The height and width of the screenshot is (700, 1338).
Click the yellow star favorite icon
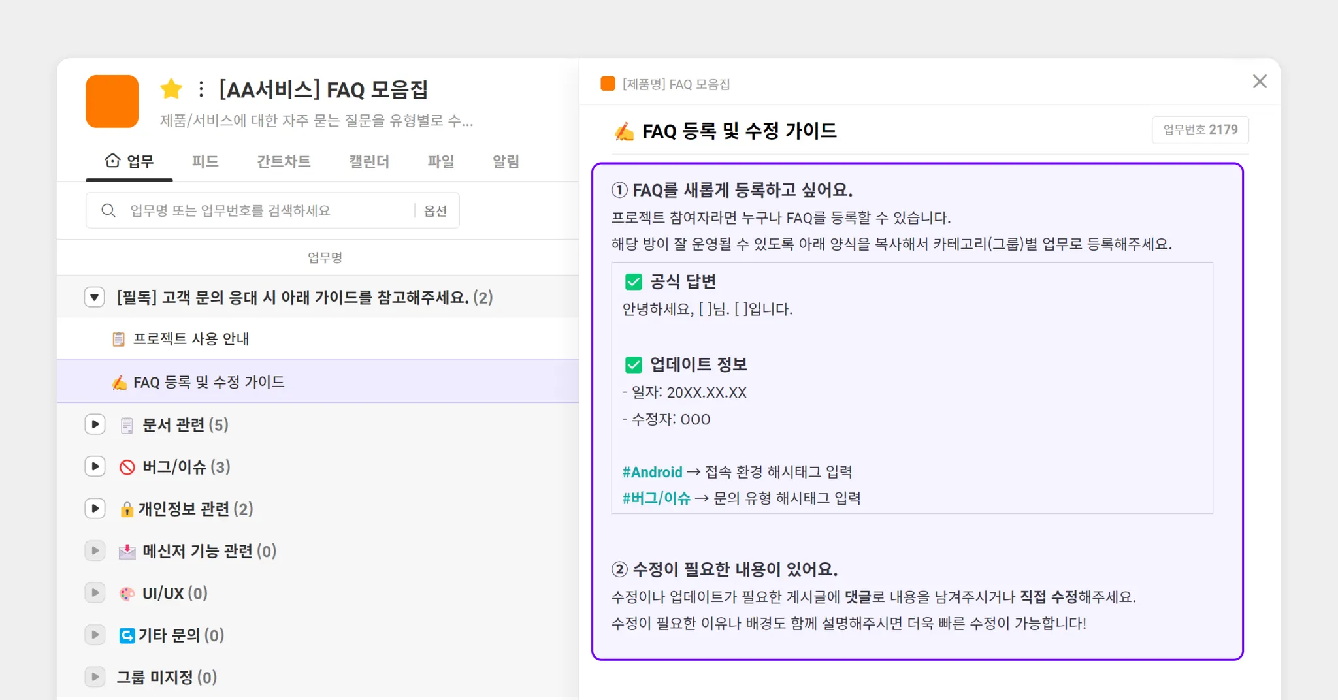(171, 89)
